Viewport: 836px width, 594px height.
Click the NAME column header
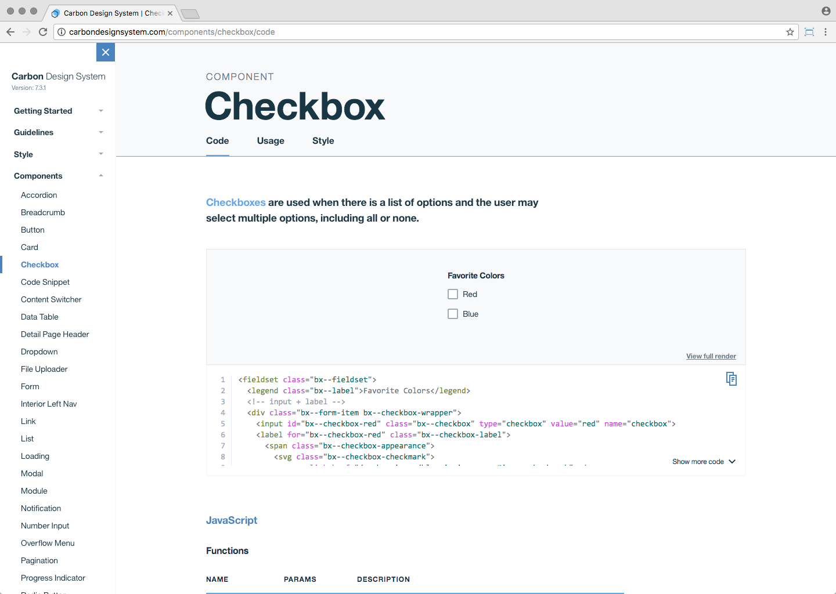pyautogui.click(x=217, y=579)
